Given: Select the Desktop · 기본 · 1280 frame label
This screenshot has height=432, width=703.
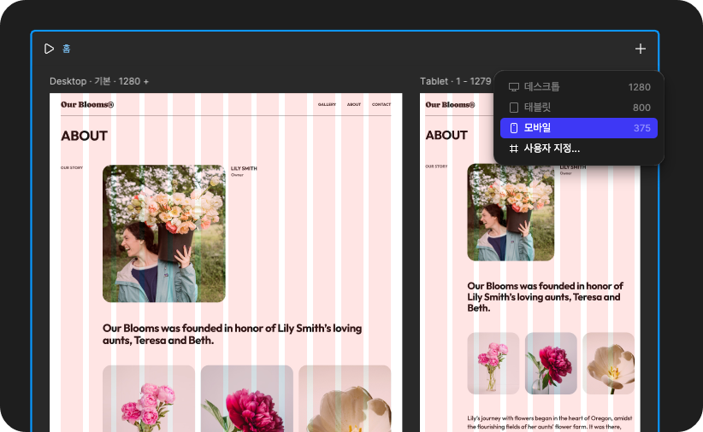Looking at the screenshot, I should pos(96,81).
